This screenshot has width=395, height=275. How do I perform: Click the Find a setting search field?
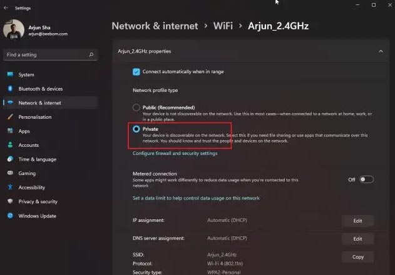click(x=50, y=54)
